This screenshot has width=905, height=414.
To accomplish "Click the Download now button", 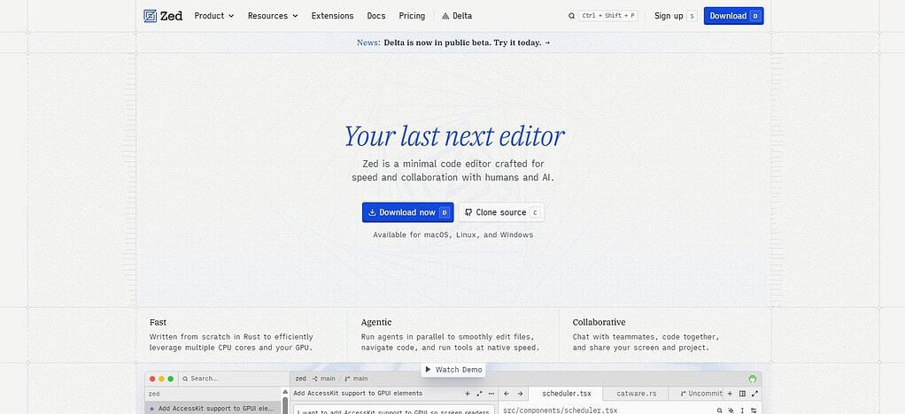I will tap(408, 212).
